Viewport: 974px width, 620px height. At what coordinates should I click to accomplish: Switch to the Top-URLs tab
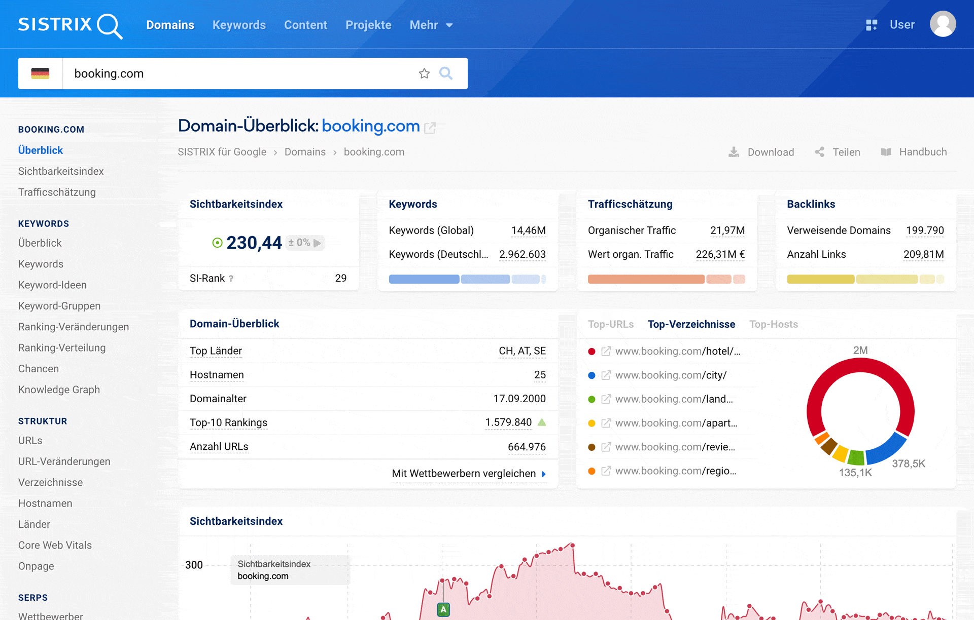tap(611, 324)
